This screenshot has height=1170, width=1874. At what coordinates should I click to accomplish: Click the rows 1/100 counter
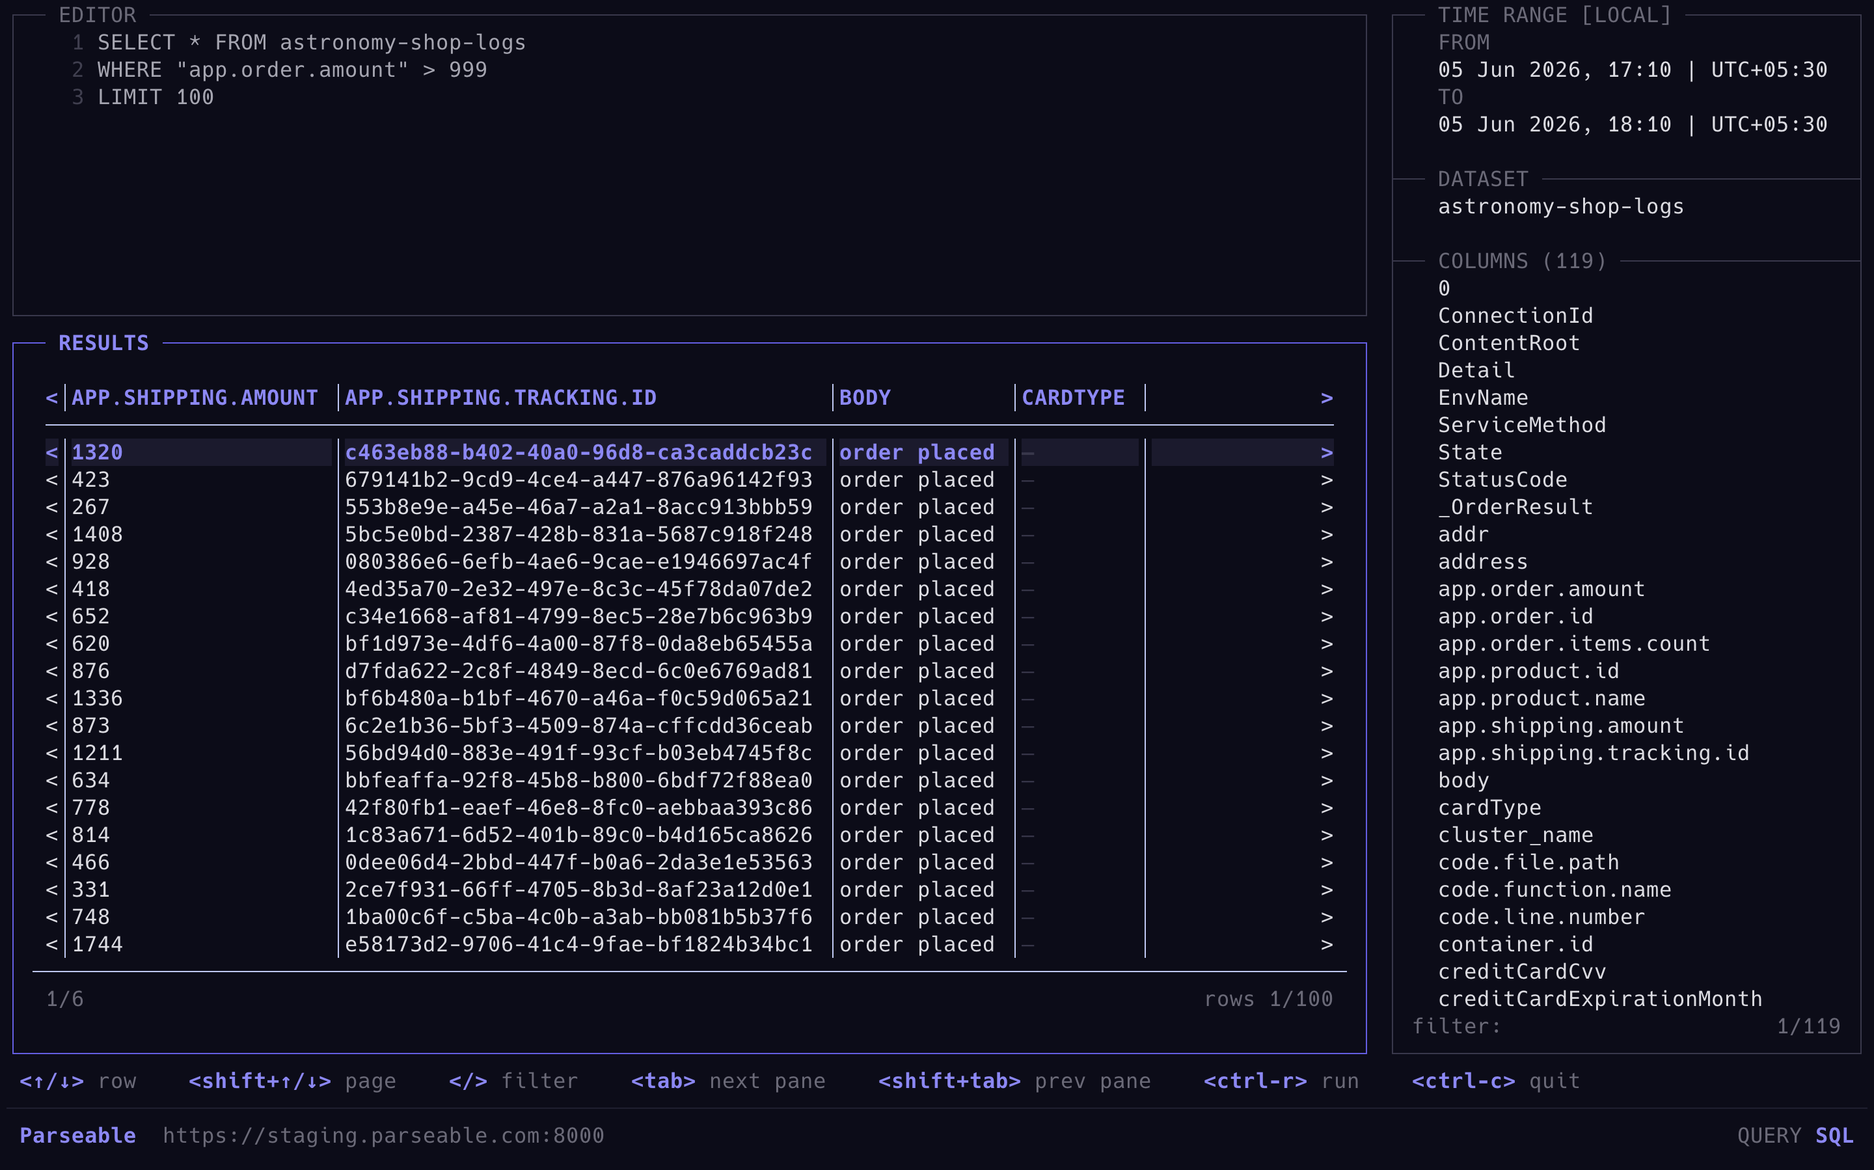(1268, 999)
